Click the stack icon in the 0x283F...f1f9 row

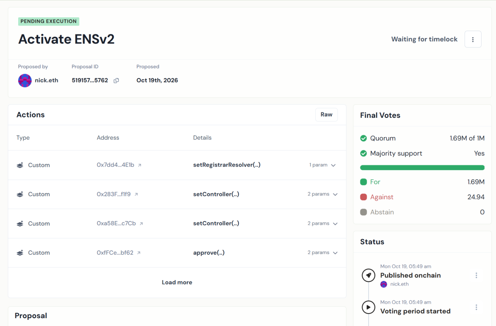tap(20, 194)
